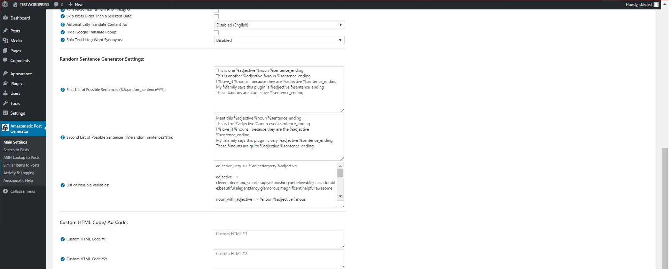The width and height of the screenshot is (672, 269).
Task: Click the Pages icon in sidebar
Action: pos(5,51)
